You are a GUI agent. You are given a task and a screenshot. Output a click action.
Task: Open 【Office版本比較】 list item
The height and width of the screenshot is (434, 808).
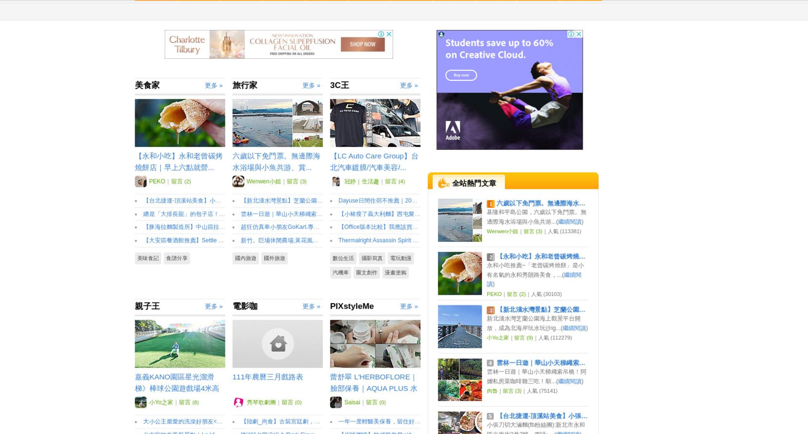[x=378, y=227]
